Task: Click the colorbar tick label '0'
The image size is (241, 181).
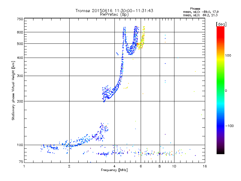Action: click(226, 91)
